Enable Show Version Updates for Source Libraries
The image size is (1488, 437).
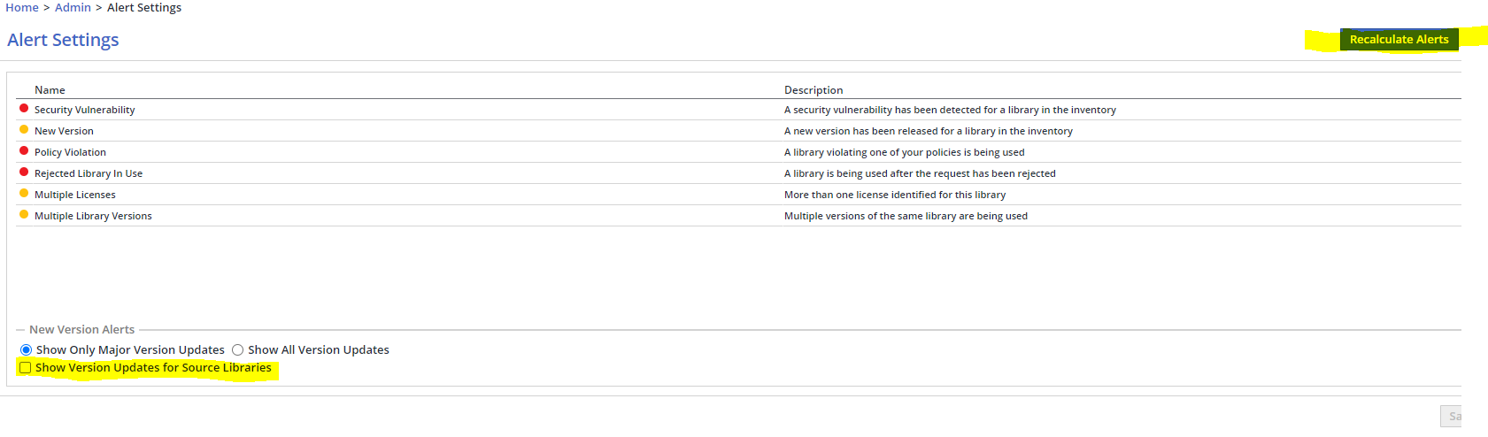pyautogui.click(x=26, y=368)
